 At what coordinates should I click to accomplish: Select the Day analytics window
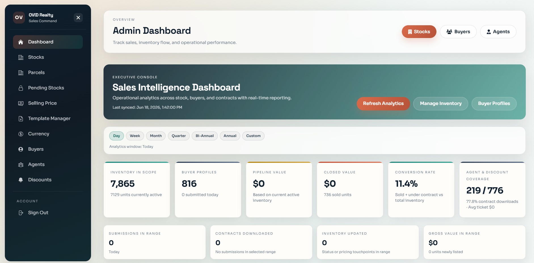coord(117,136)
